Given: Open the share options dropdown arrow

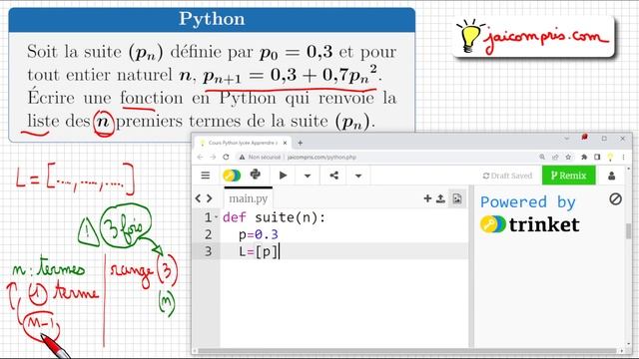Looking at the screenshot, I should coord(358,176).
